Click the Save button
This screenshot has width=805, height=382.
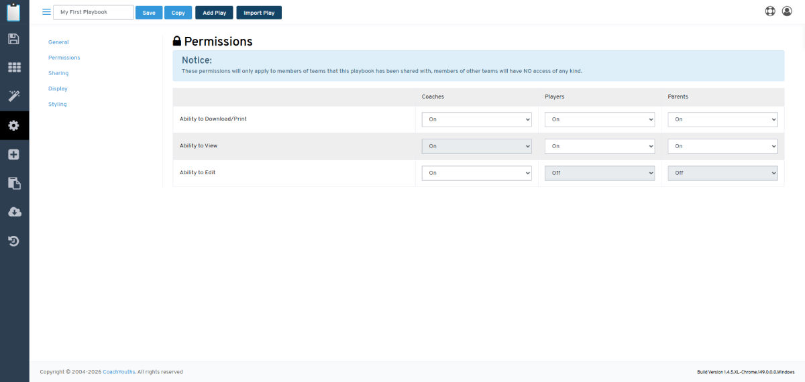[149, 13]
